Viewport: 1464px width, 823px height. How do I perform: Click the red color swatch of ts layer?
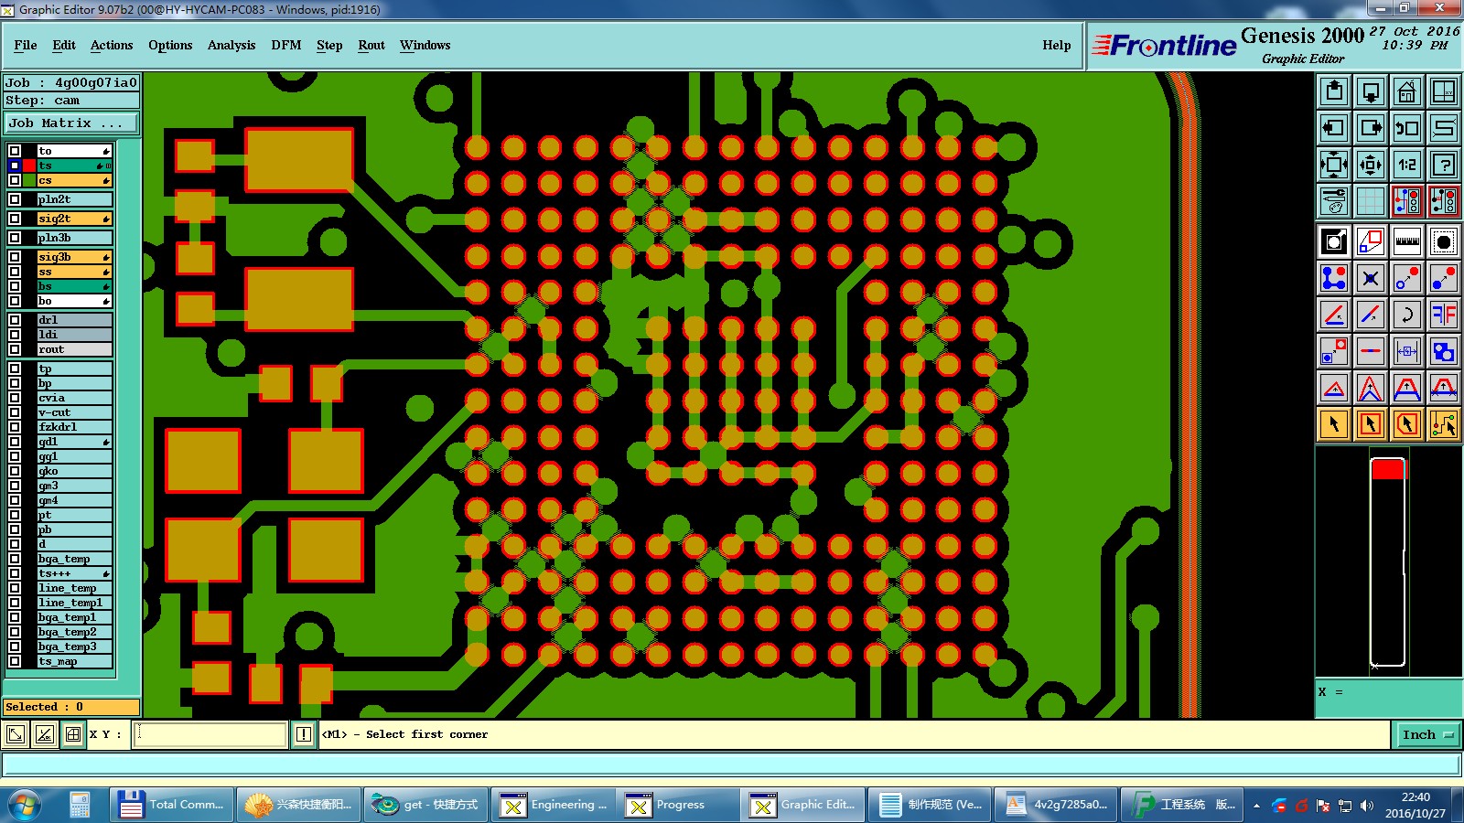[x=29, y=166]
